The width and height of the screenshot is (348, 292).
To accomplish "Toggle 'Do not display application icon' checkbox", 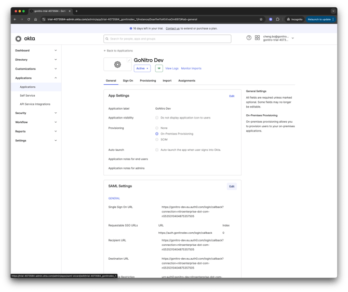I will tap(157, 118).
